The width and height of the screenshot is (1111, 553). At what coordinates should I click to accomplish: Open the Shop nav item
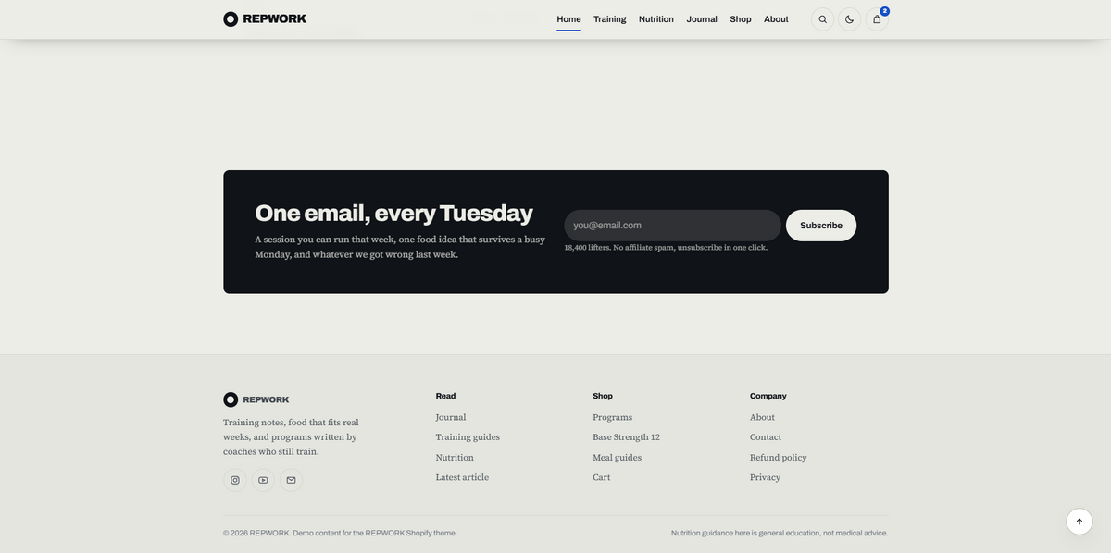[741, 19]
